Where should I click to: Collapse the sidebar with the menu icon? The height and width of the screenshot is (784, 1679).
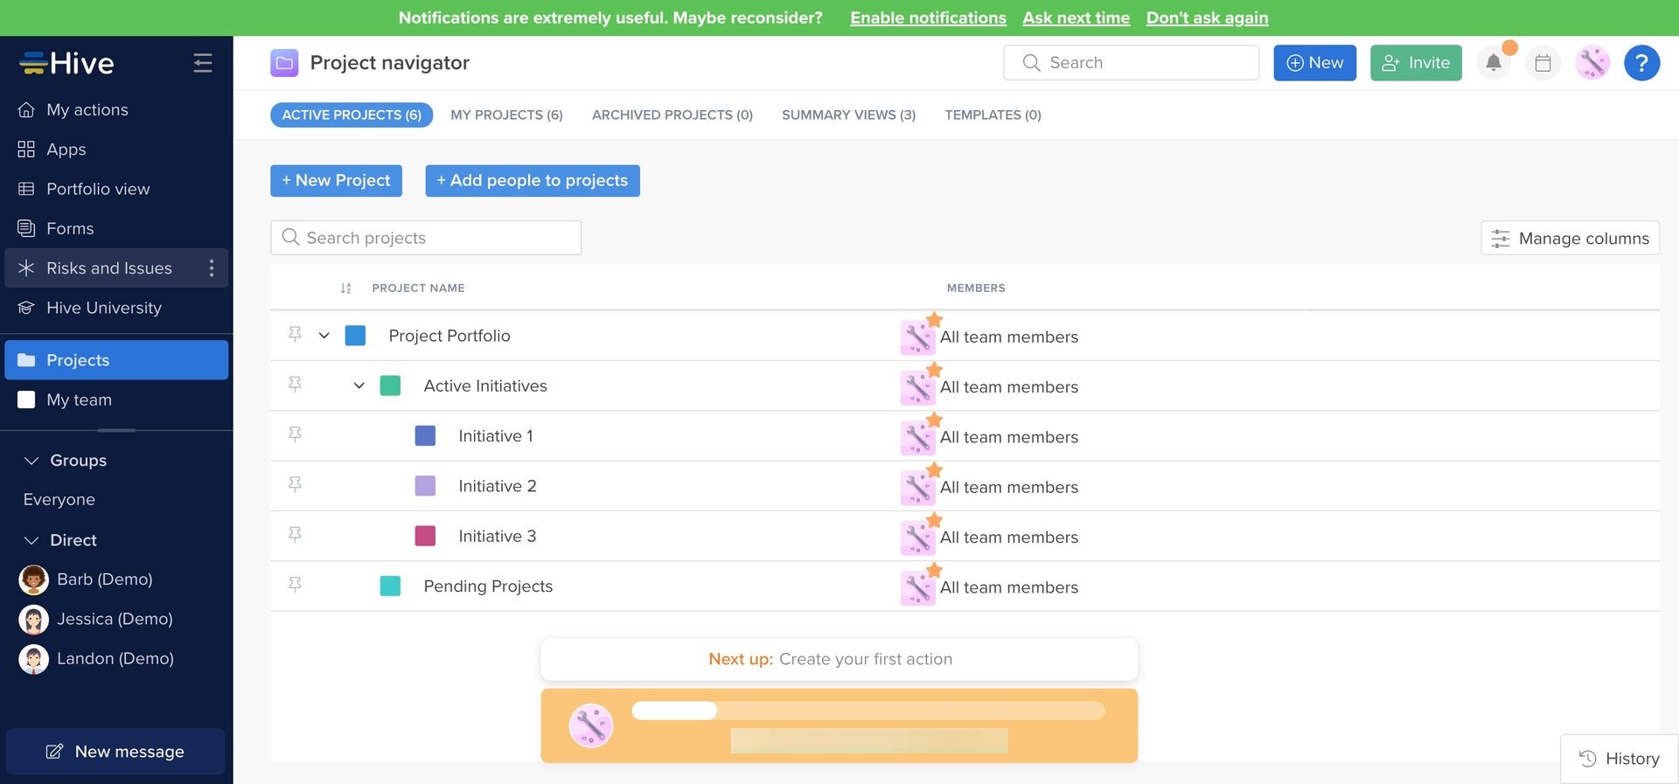click(x=203, y=63)
